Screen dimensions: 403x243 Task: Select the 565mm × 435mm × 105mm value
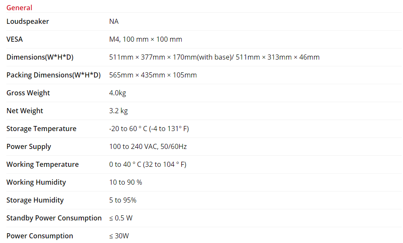click(153, 75)
